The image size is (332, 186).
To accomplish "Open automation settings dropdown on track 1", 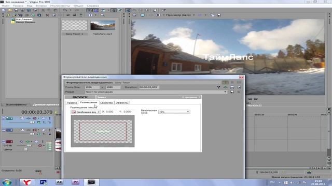I will point(38,118).
